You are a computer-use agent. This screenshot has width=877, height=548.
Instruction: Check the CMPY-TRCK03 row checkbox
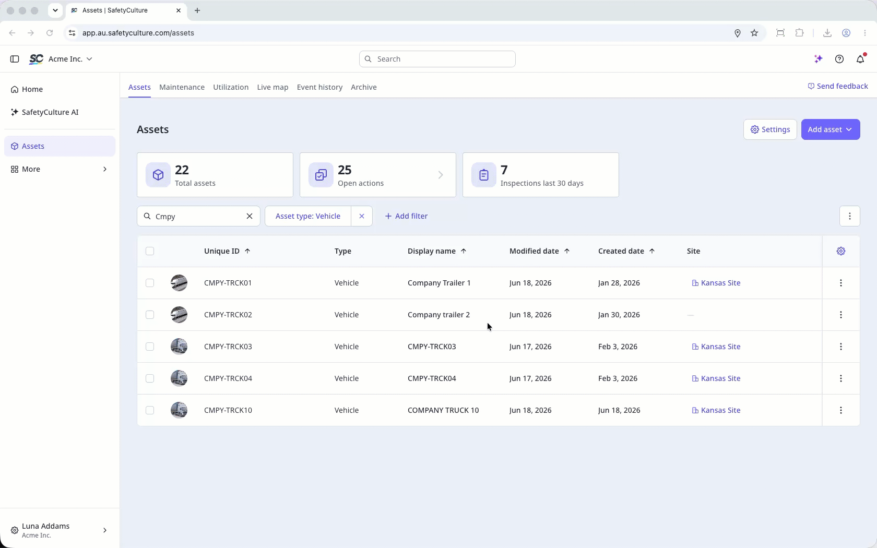point(150,347)
